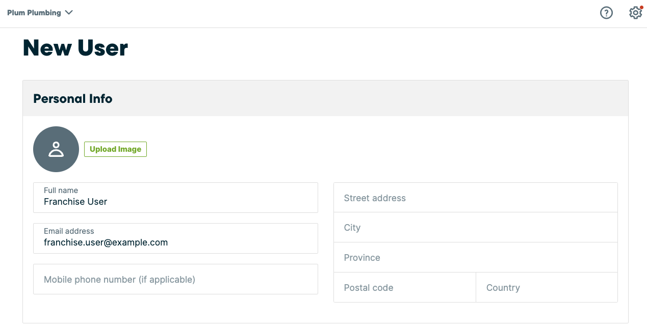The image size is (647, 328).
Task: Click the Upload Image button
Action: 115,149
